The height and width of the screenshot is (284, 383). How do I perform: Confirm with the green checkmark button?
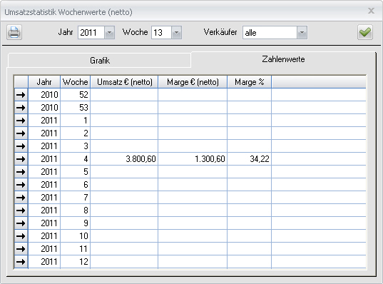coord(365,32)
